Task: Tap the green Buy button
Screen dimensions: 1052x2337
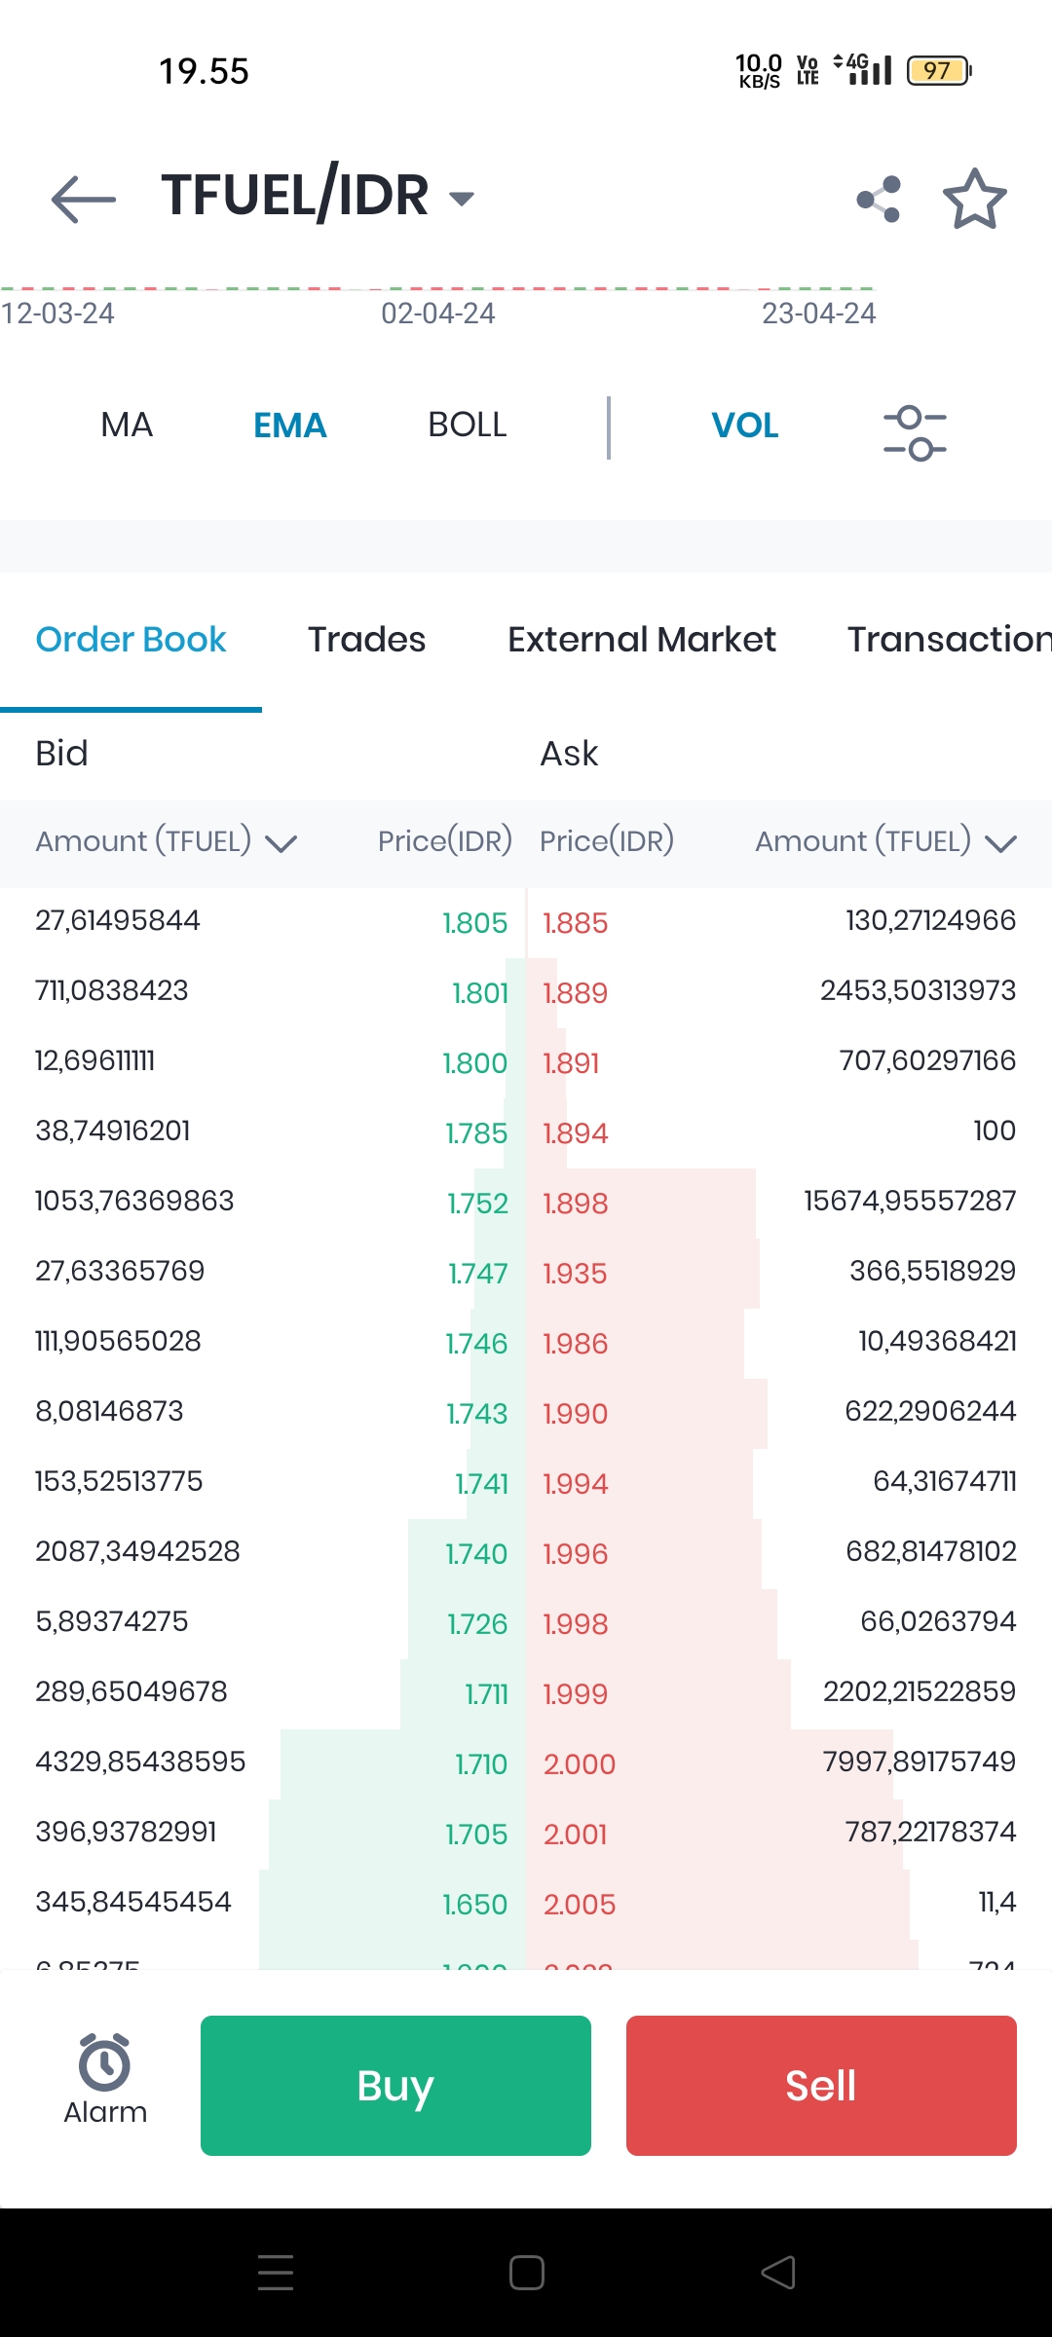Action: pos(395,2086)
